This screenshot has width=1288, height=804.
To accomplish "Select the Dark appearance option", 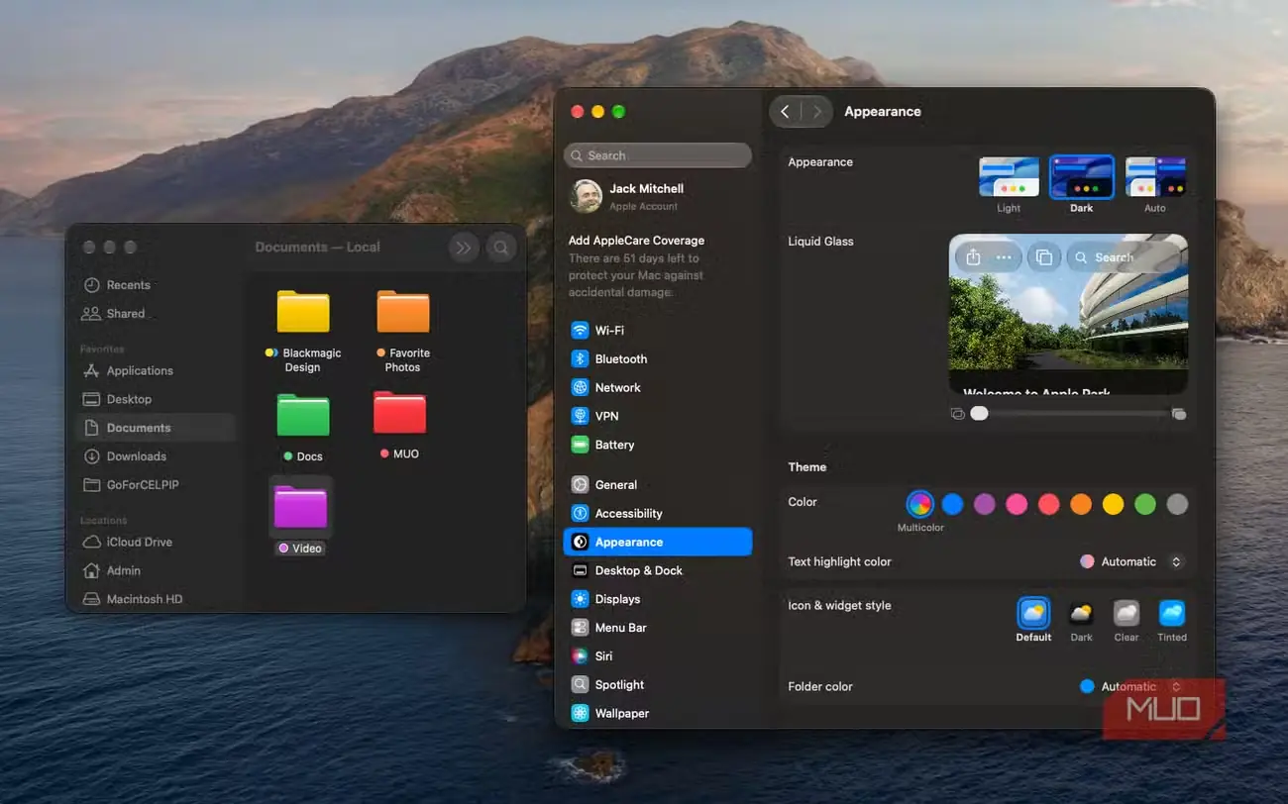I will [1082, 177].
